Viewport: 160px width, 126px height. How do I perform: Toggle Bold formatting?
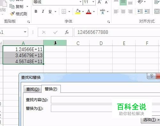pos(36,11)
